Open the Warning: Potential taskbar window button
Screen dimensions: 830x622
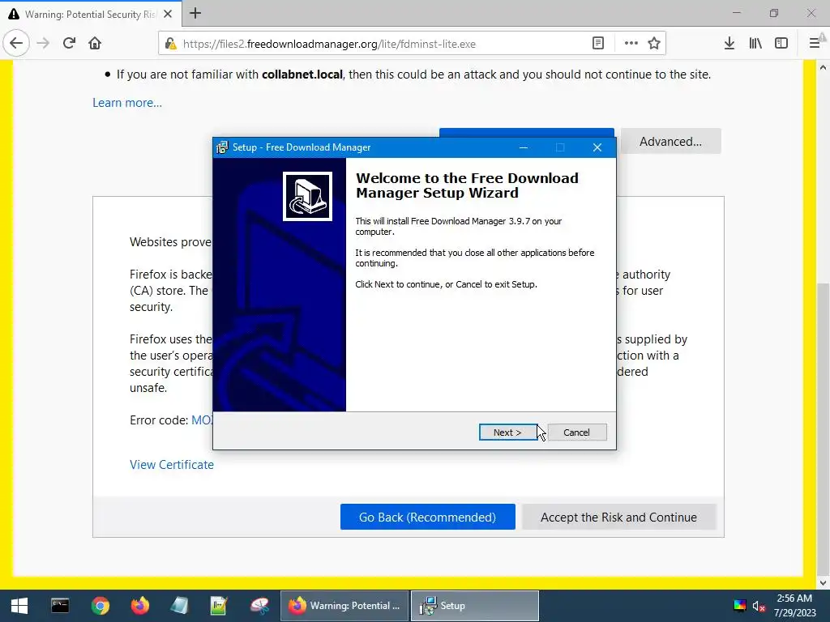(x=344, y=606)
